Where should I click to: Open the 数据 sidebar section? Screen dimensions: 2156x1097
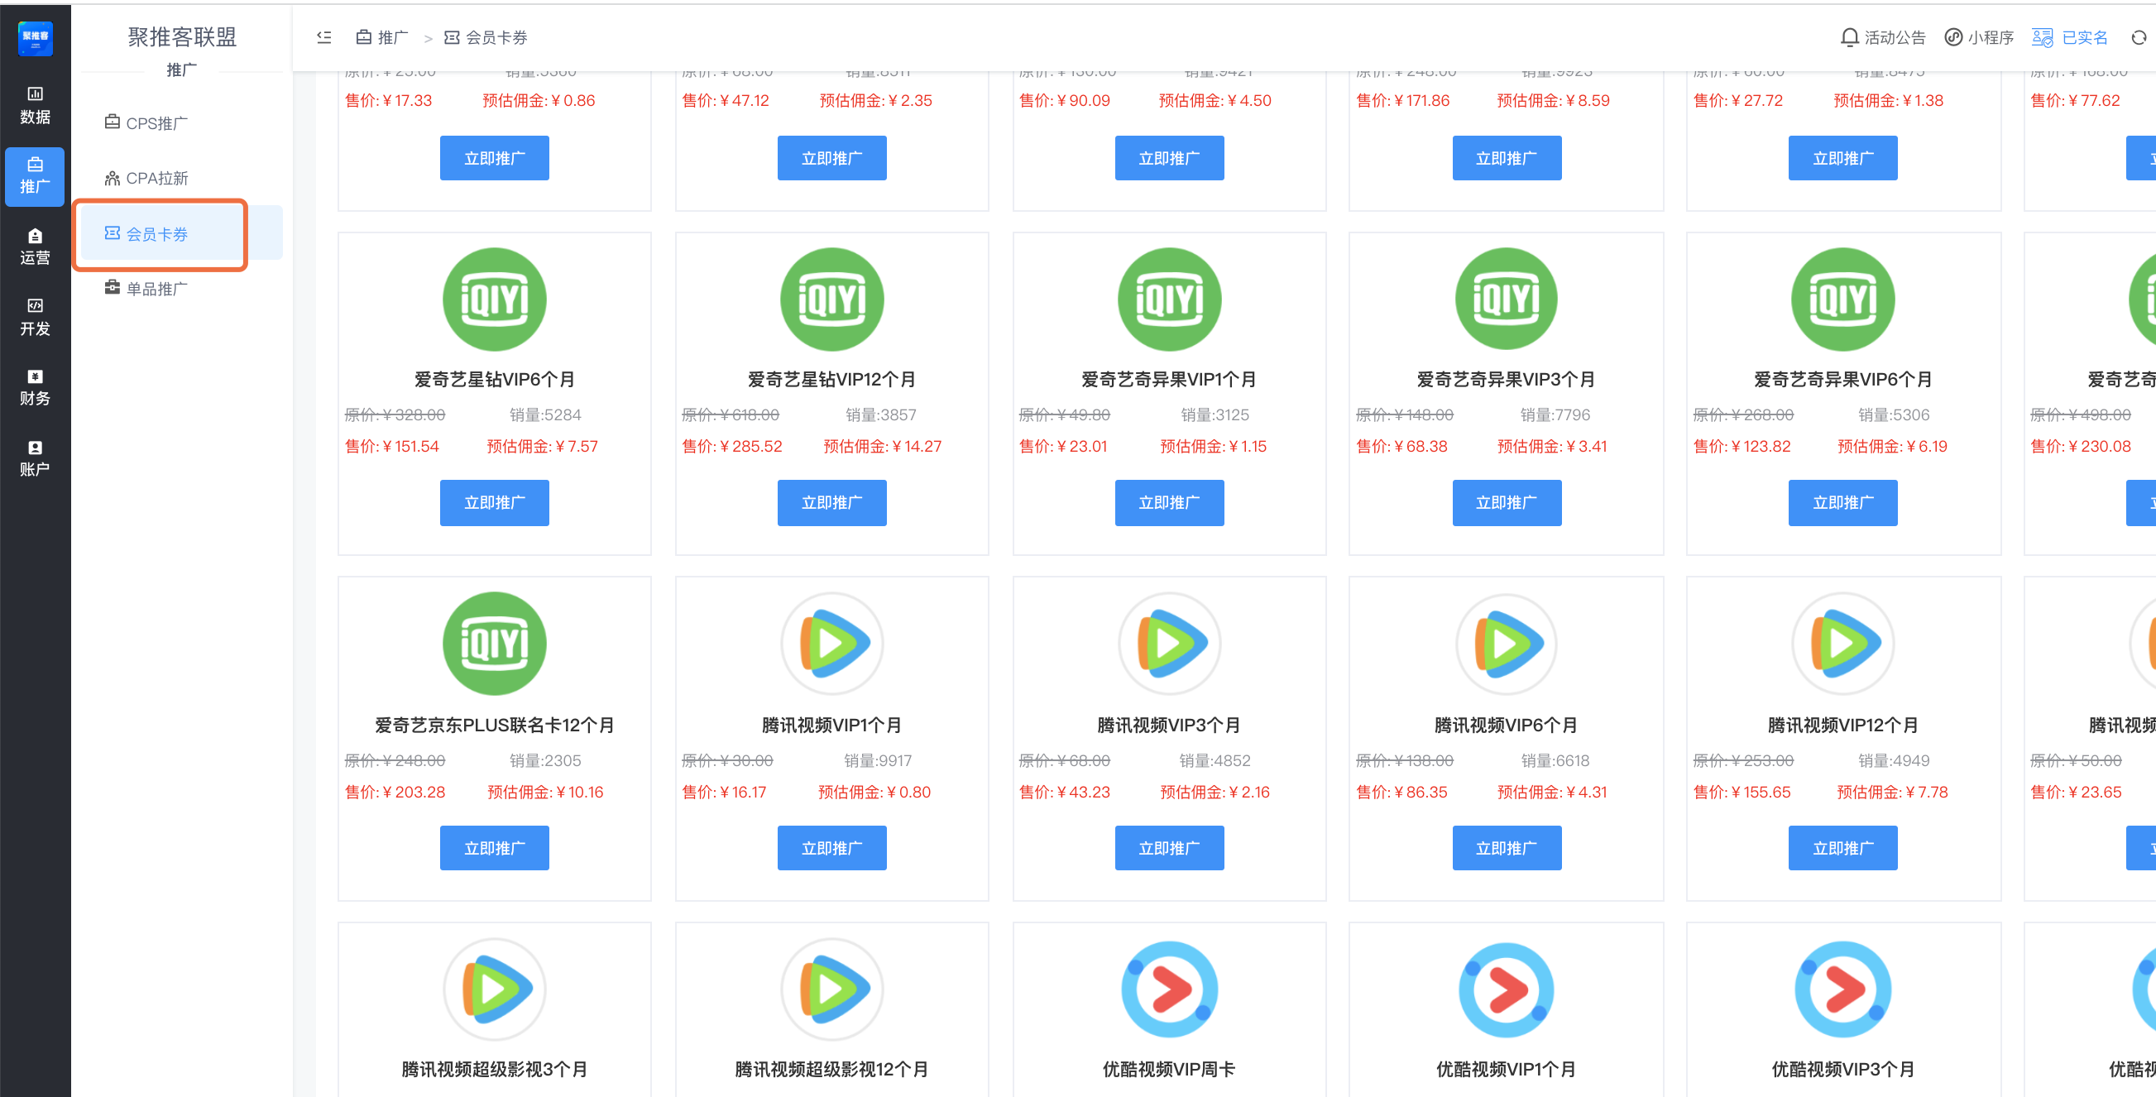tap(35, 104)
